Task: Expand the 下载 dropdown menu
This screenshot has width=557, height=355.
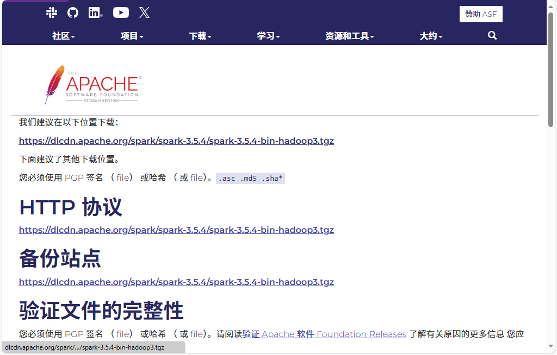Action: click(x=200, y=36)
